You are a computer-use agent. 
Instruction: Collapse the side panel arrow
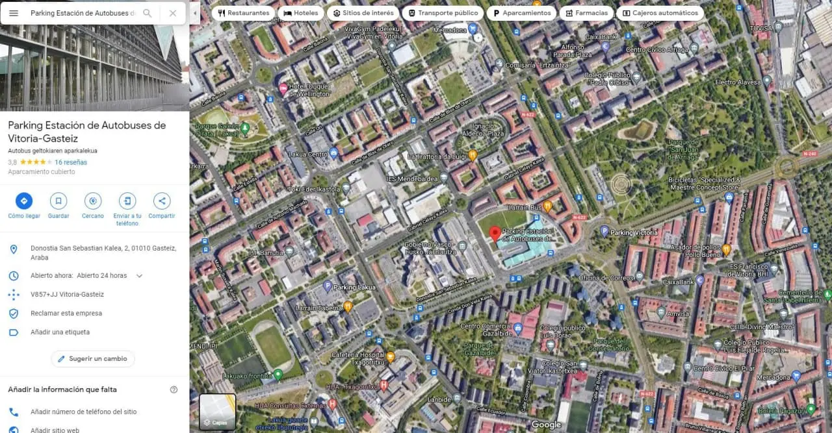[x=195, y=13]
